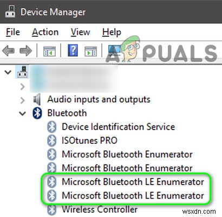Screen dimensions: 222x217
Task: Expand the blurred category above Audio
Action: coord(23,87)
